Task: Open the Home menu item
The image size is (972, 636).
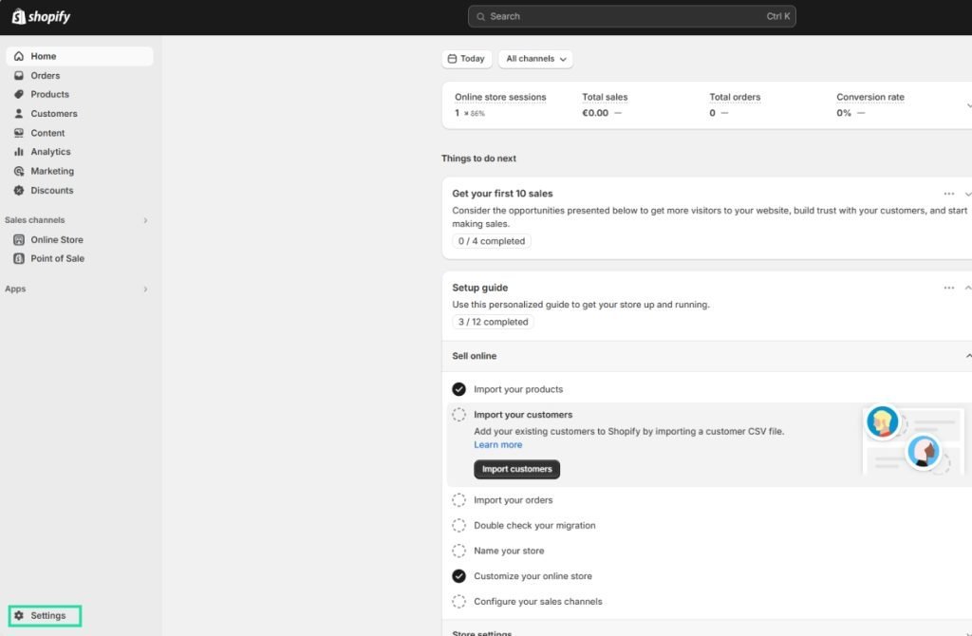Action: click(x=80, y=56)
